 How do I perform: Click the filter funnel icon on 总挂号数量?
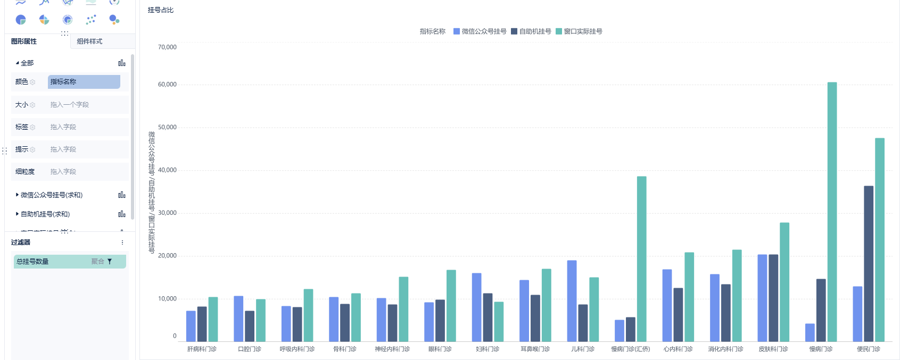[110, 262]
